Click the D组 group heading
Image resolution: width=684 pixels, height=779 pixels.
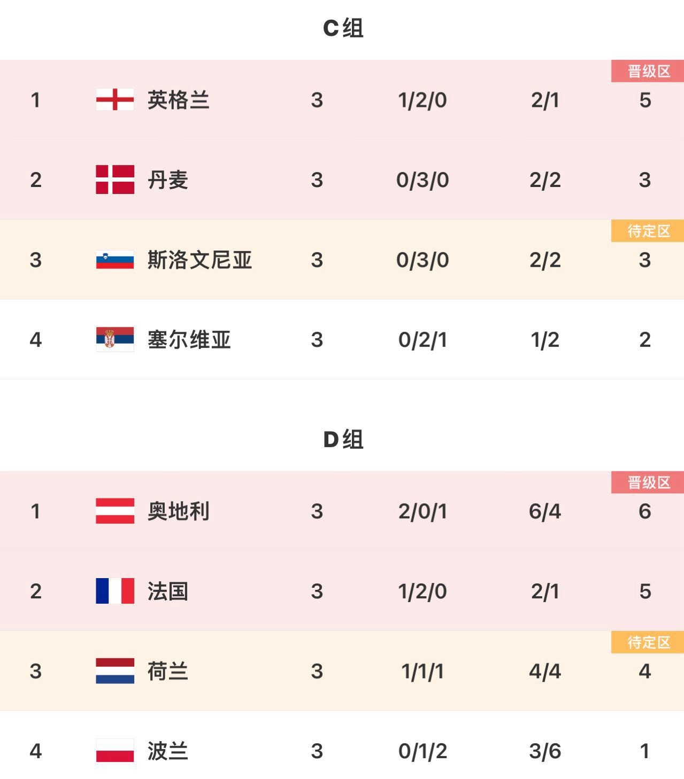pos(343,440)
